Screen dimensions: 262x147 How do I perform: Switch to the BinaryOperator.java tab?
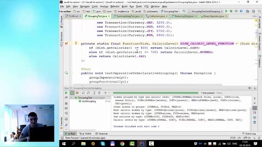(213, 16)
